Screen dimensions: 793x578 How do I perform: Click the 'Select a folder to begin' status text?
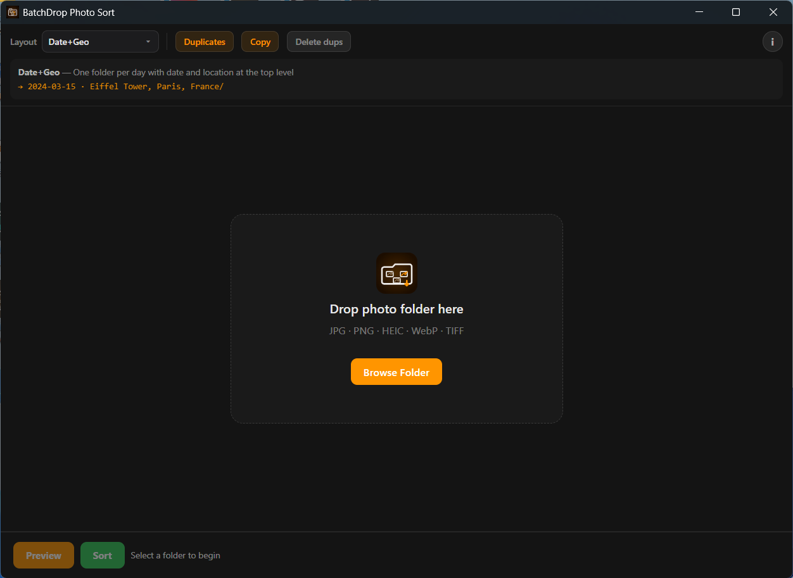[175, 555]
